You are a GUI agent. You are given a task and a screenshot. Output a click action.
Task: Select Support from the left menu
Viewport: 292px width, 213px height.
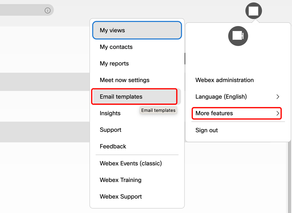click(x=110, y=130)
